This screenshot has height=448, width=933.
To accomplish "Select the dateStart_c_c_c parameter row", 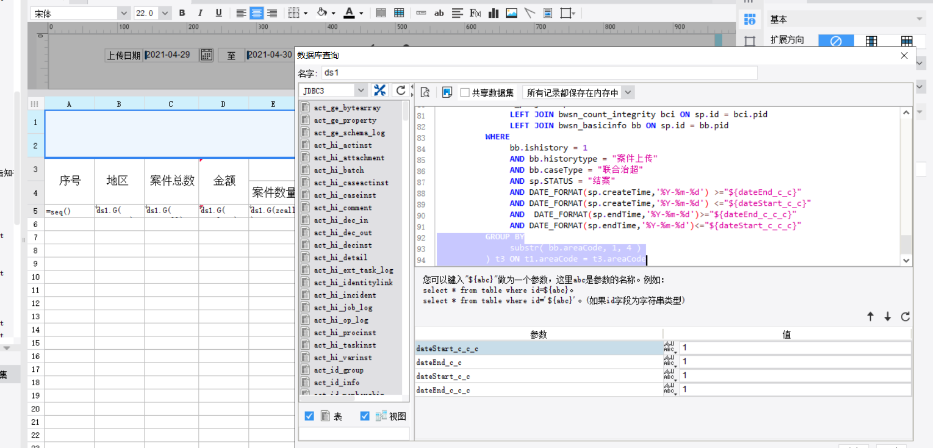I will [x=538, y=348].
